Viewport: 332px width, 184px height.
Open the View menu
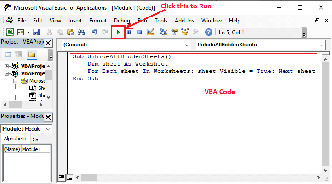[55, 21]
